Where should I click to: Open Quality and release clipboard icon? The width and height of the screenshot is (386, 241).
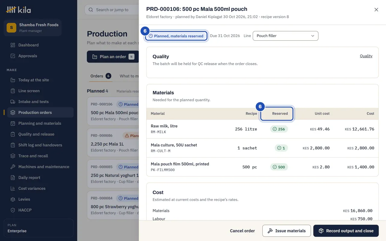[13, 134]
